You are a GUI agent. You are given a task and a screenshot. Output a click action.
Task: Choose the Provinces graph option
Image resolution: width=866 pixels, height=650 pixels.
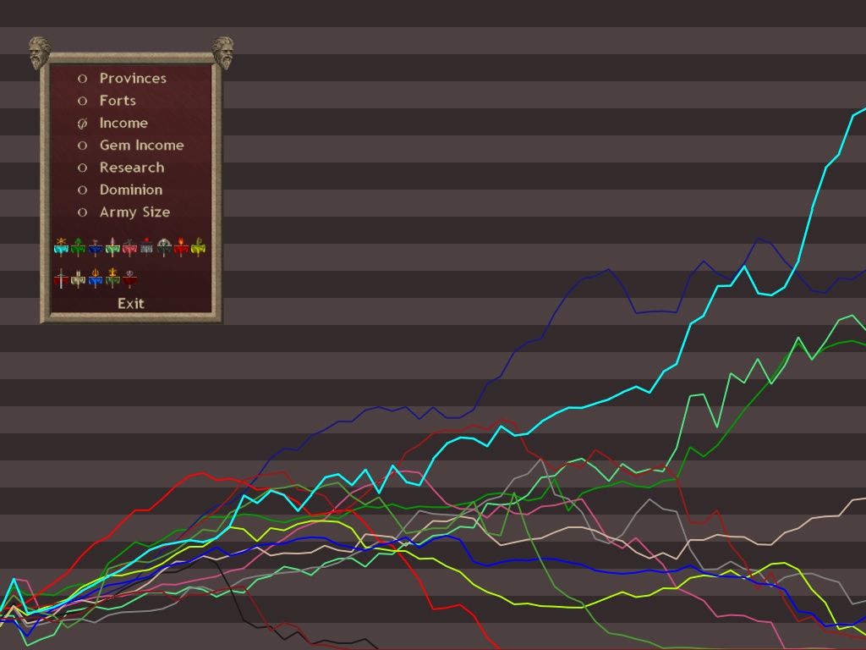[x=122, y=79]
